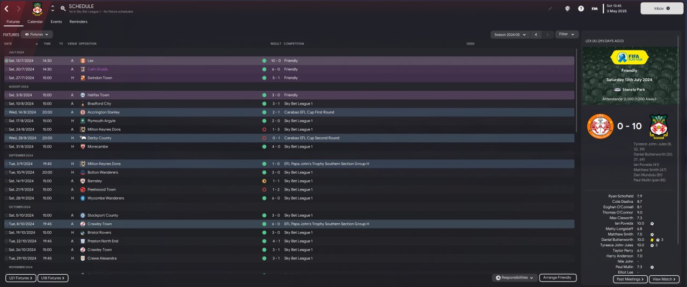687x287 pixels.
Task: Toggle the marker on the Wed 14/8/2024 fixture row
Action: click(6, 112)
